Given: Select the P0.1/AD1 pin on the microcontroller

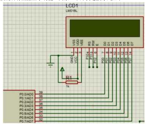Looking at the screenshot, I should tap(26, 98).
